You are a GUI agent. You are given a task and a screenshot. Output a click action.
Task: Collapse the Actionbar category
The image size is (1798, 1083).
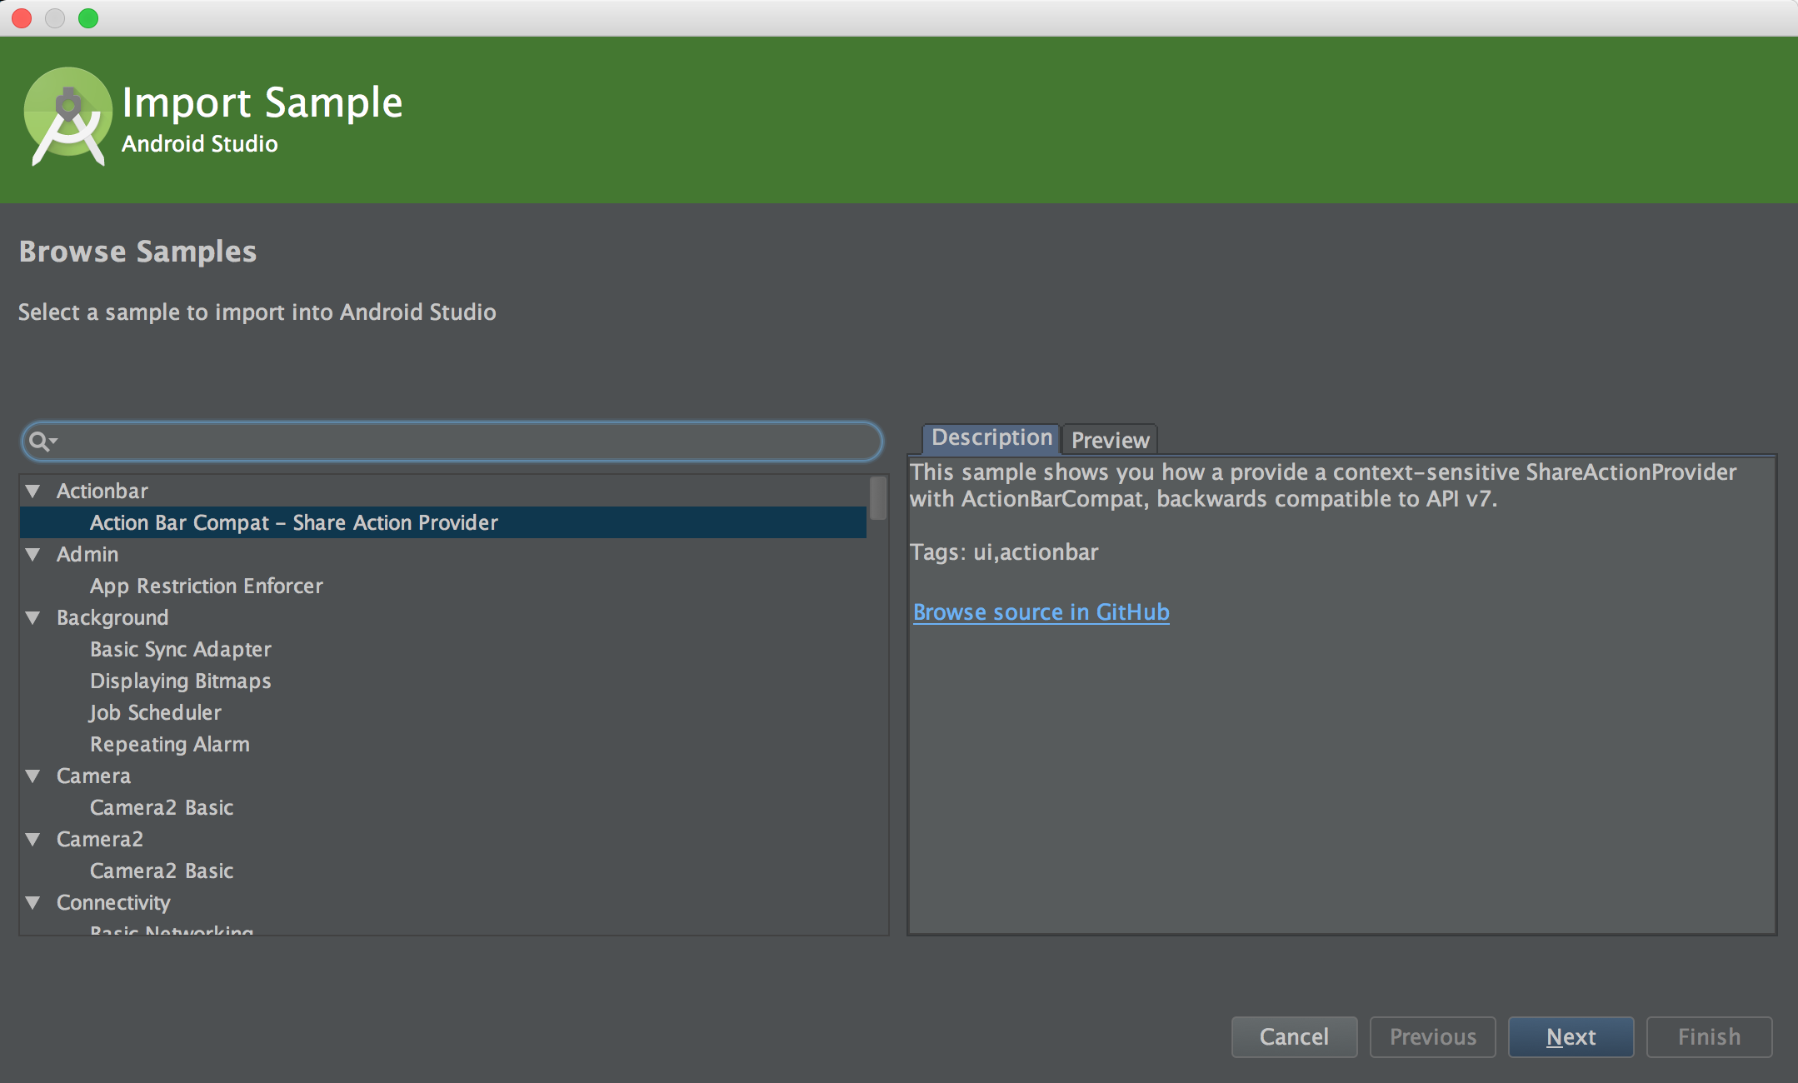coord(33,492)
